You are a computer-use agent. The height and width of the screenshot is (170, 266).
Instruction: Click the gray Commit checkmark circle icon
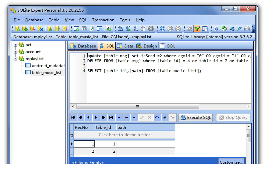point(170,29)
